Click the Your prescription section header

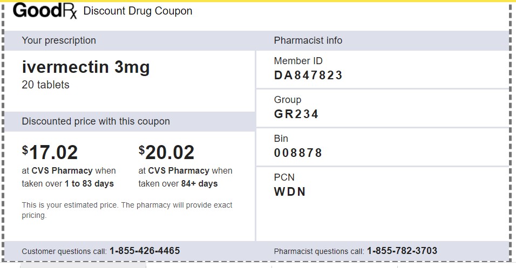59,40
